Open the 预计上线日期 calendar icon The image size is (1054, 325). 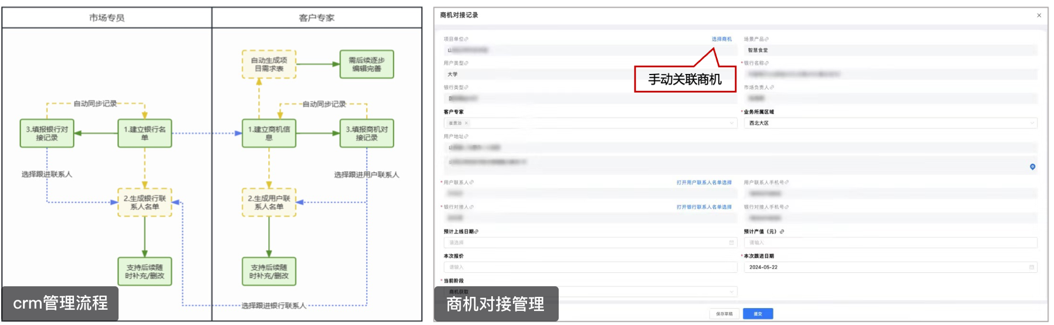[x=731, y=243]
